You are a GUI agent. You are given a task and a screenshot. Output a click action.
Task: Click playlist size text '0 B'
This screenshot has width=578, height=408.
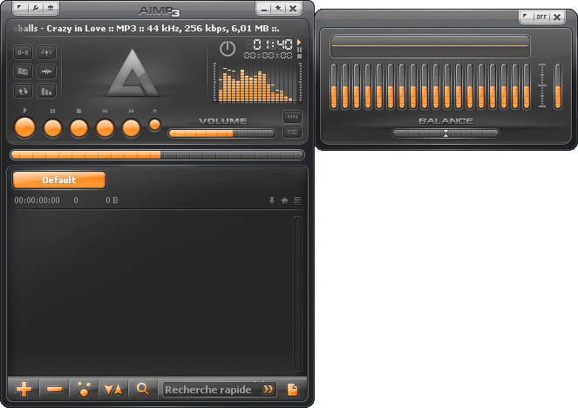(112, 201)
